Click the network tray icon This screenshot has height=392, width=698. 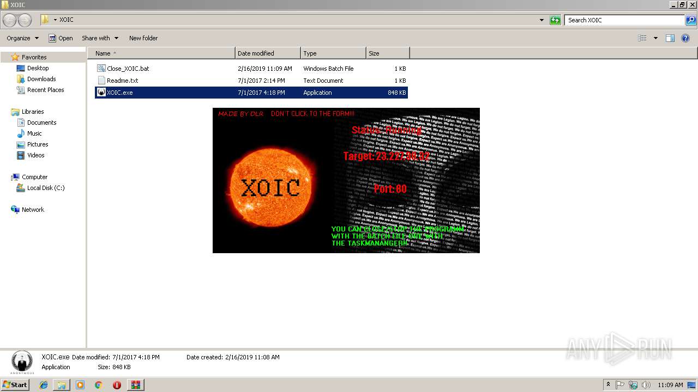click(633, 385)
